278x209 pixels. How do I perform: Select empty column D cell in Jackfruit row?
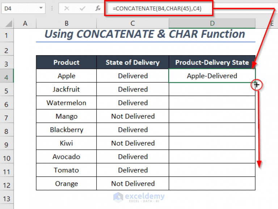point(212,89)
